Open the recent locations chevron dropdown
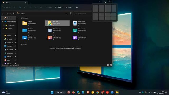169x95 pixels. click(10, 13)
